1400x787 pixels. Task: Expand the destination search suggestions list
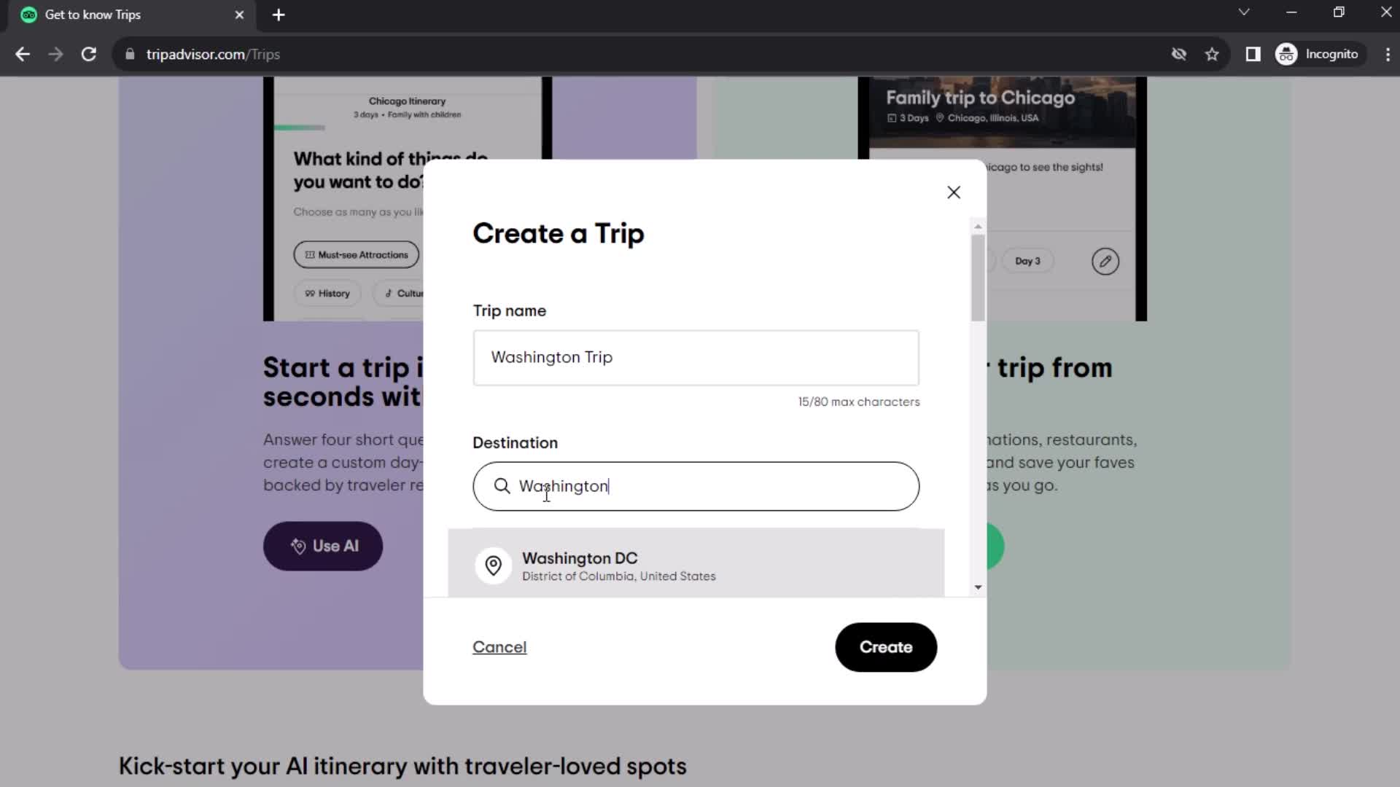979,587
